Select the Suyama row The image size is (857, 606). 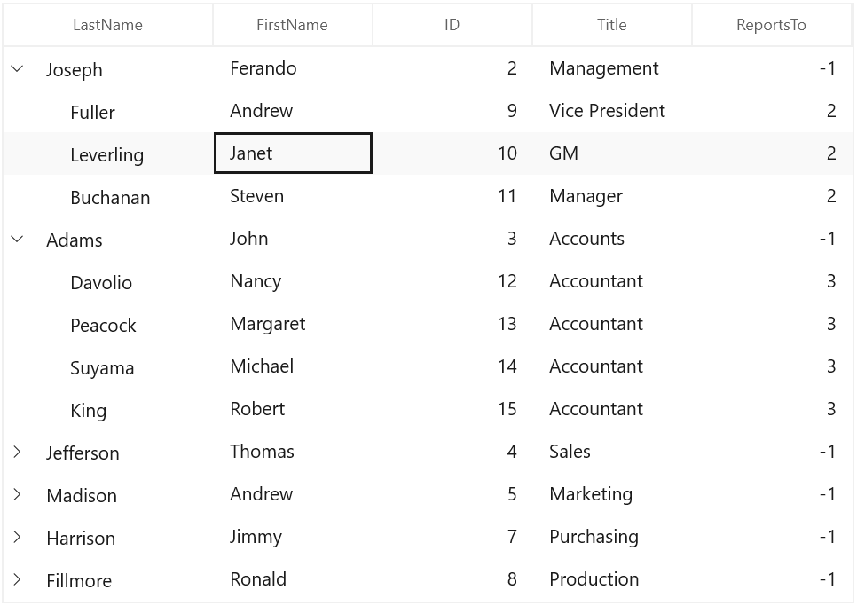(428, 366)
